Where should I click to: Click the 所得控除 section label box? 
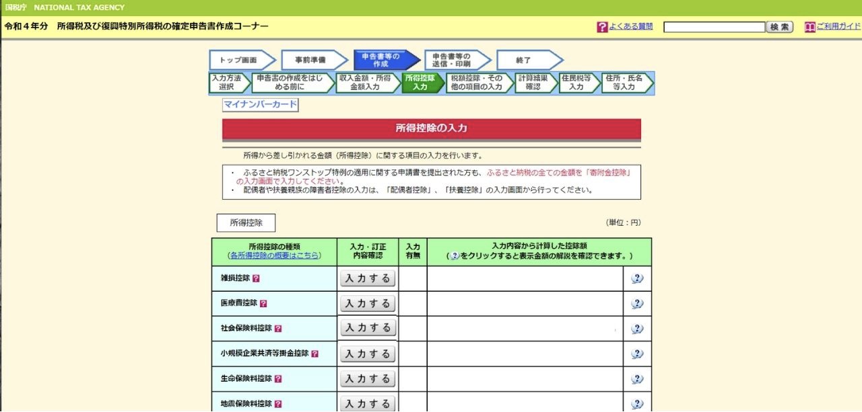[246, 223]
